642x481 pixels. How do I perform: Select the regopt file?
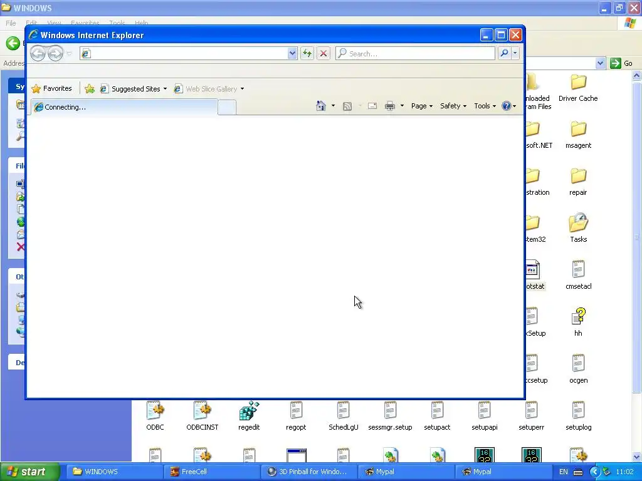296,416
